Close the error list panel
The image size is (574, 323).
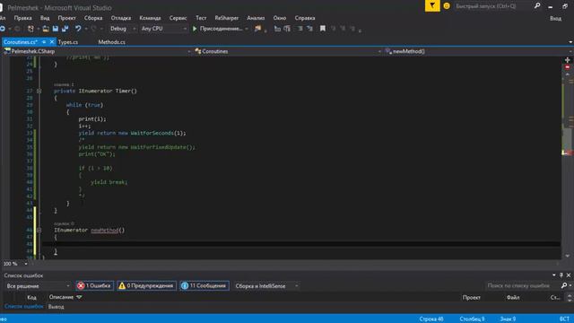coord(569,275)
